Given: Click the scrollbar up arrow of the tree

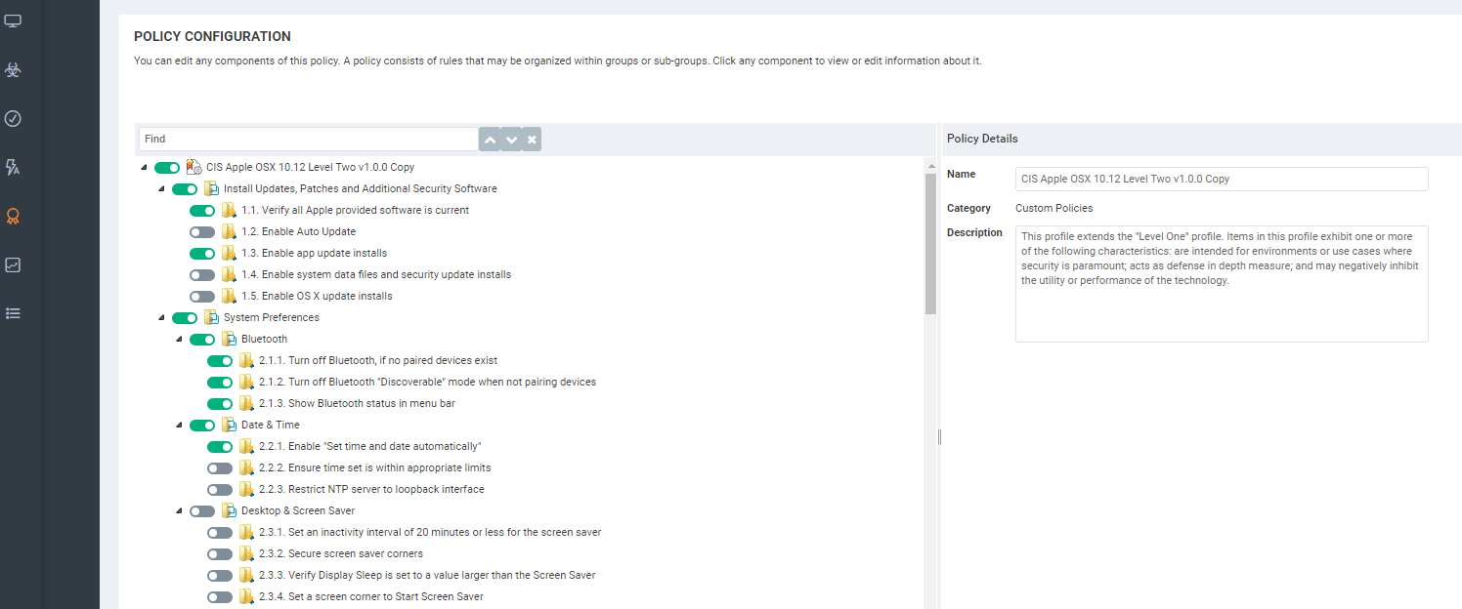Looking at the screenshot, I should pos(930,166).
